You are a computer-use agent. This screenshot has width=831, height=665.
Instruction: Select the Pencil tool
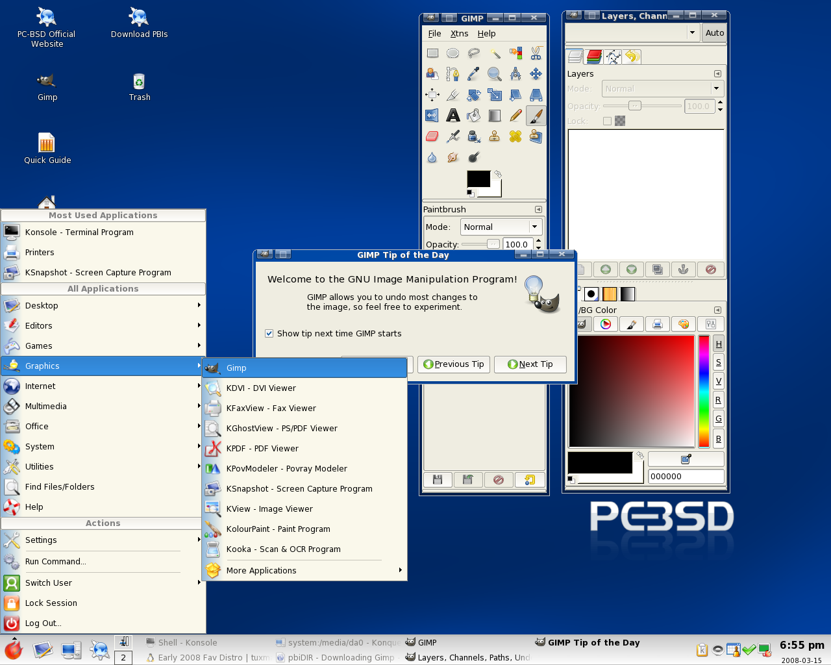pos(515,116)
